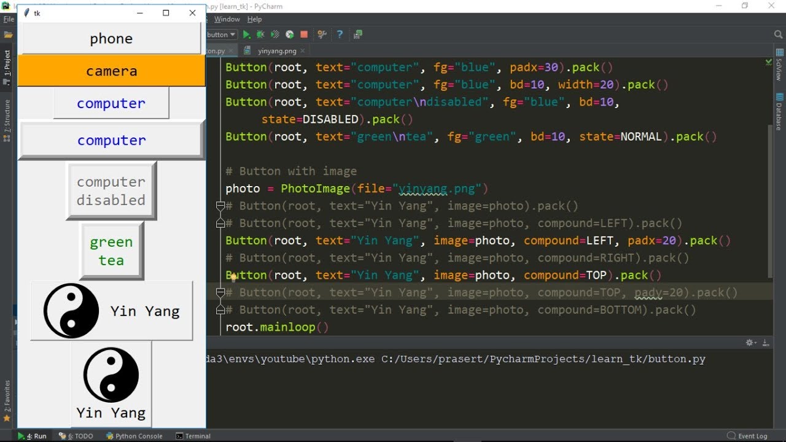Start debugging with the bug icon

click(260, 35)
